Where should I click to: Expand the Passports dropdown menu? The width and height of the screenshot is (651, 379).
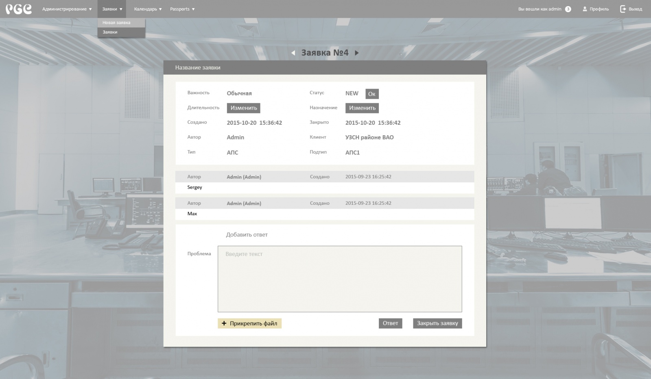(182, 9)
